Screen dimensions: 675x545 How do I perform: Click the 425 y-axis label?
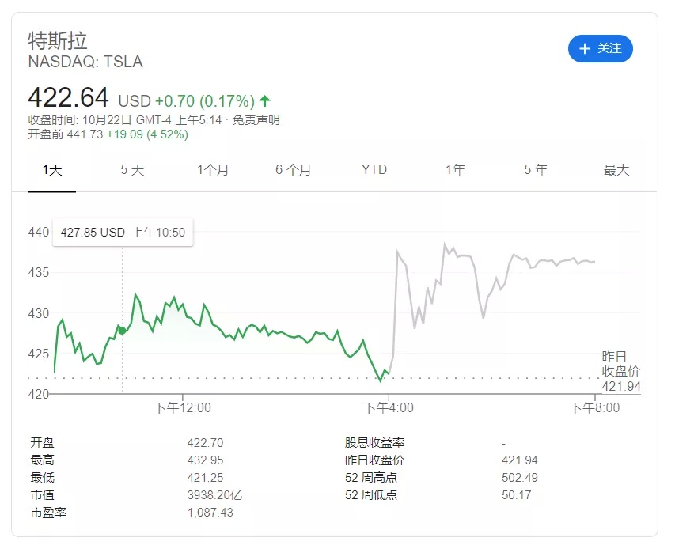38,354
